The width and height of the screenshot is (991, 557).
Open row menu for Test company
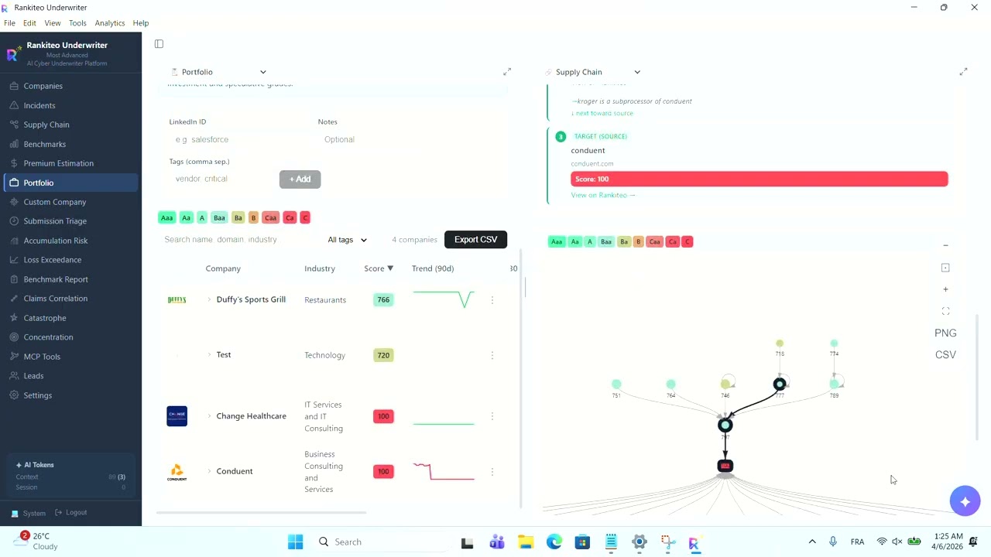click(x=492, y=355)
